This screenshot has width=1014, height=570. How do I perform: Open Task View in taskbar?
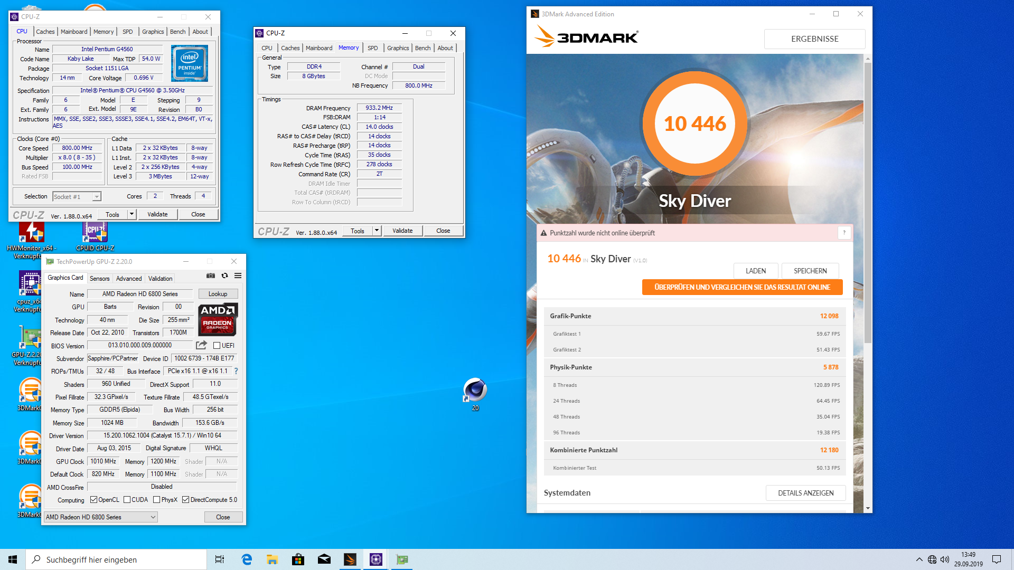[x=220, y=559]
